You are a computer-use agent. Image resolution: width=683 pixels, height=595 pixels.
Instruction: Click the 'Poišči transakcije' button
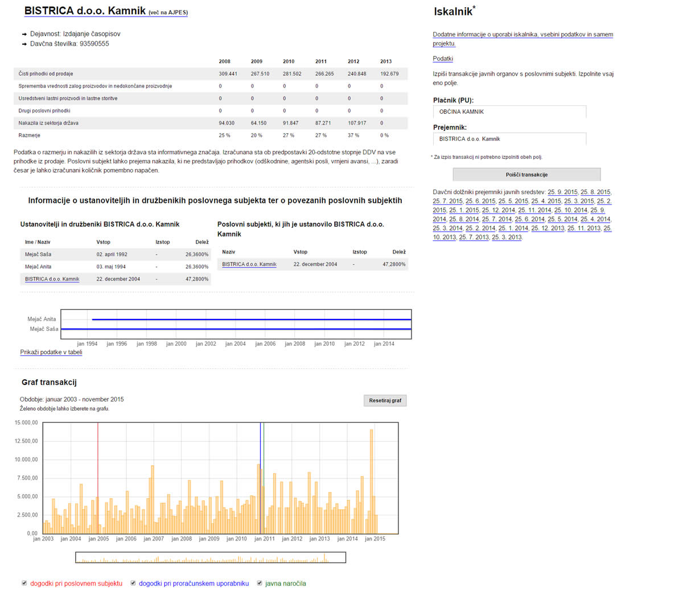click(526, 175)
